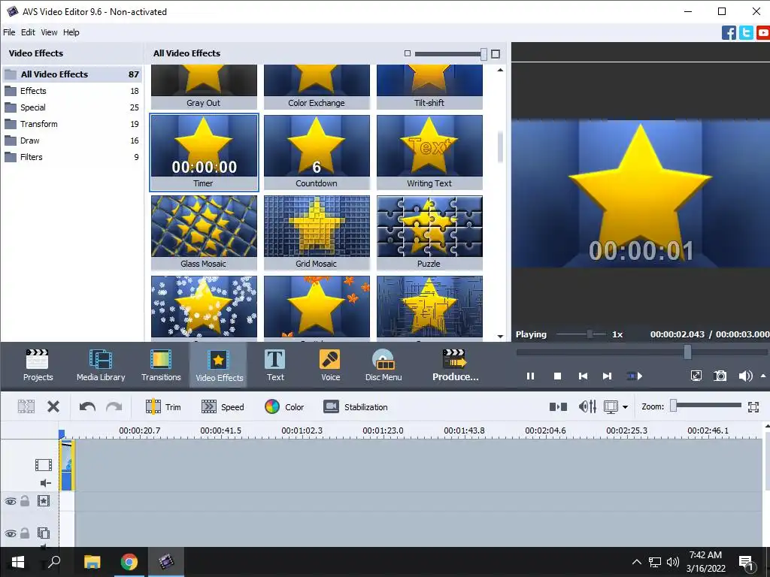Undo the last action

pos(87,406)
